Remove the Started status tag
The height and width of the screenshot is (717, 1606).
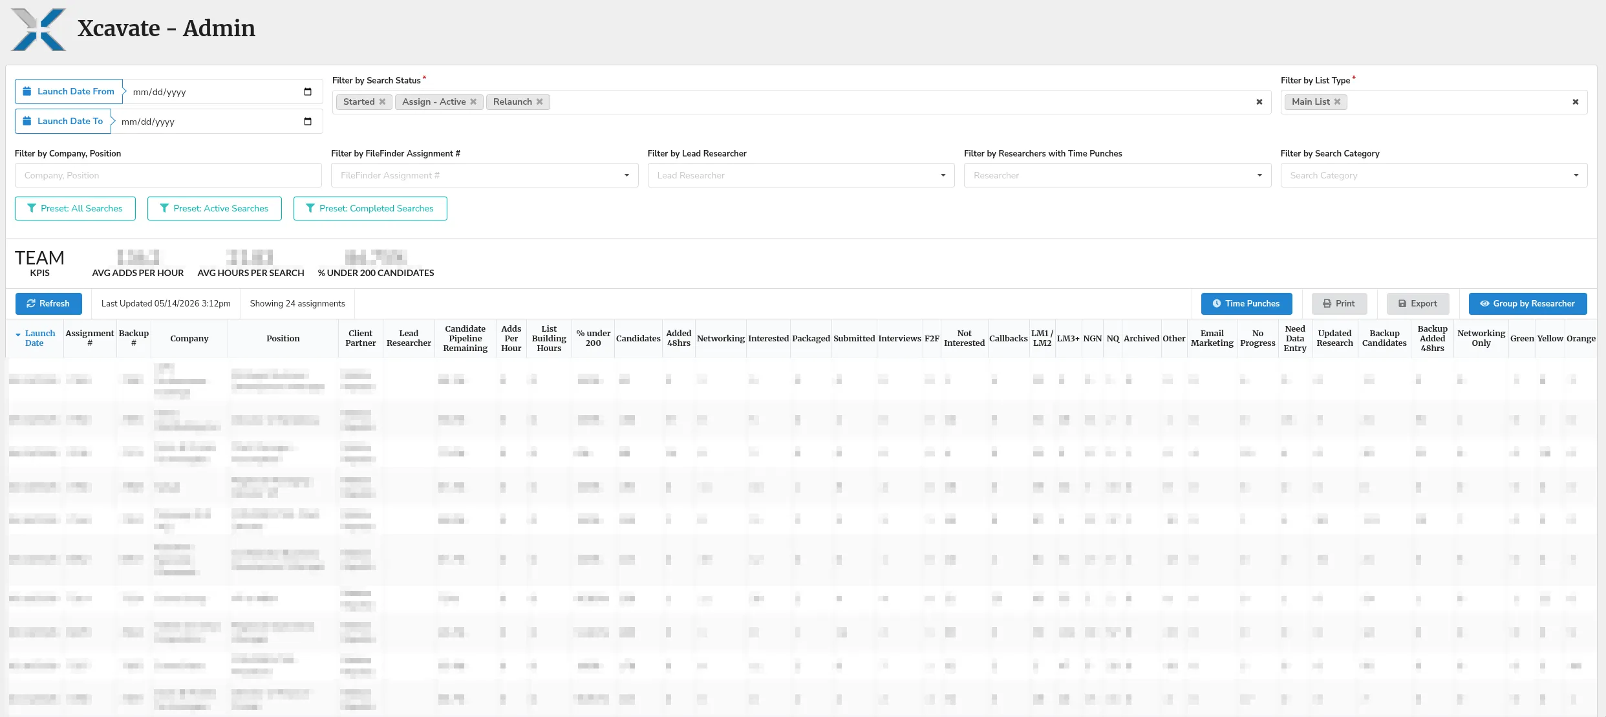(382, 102)
